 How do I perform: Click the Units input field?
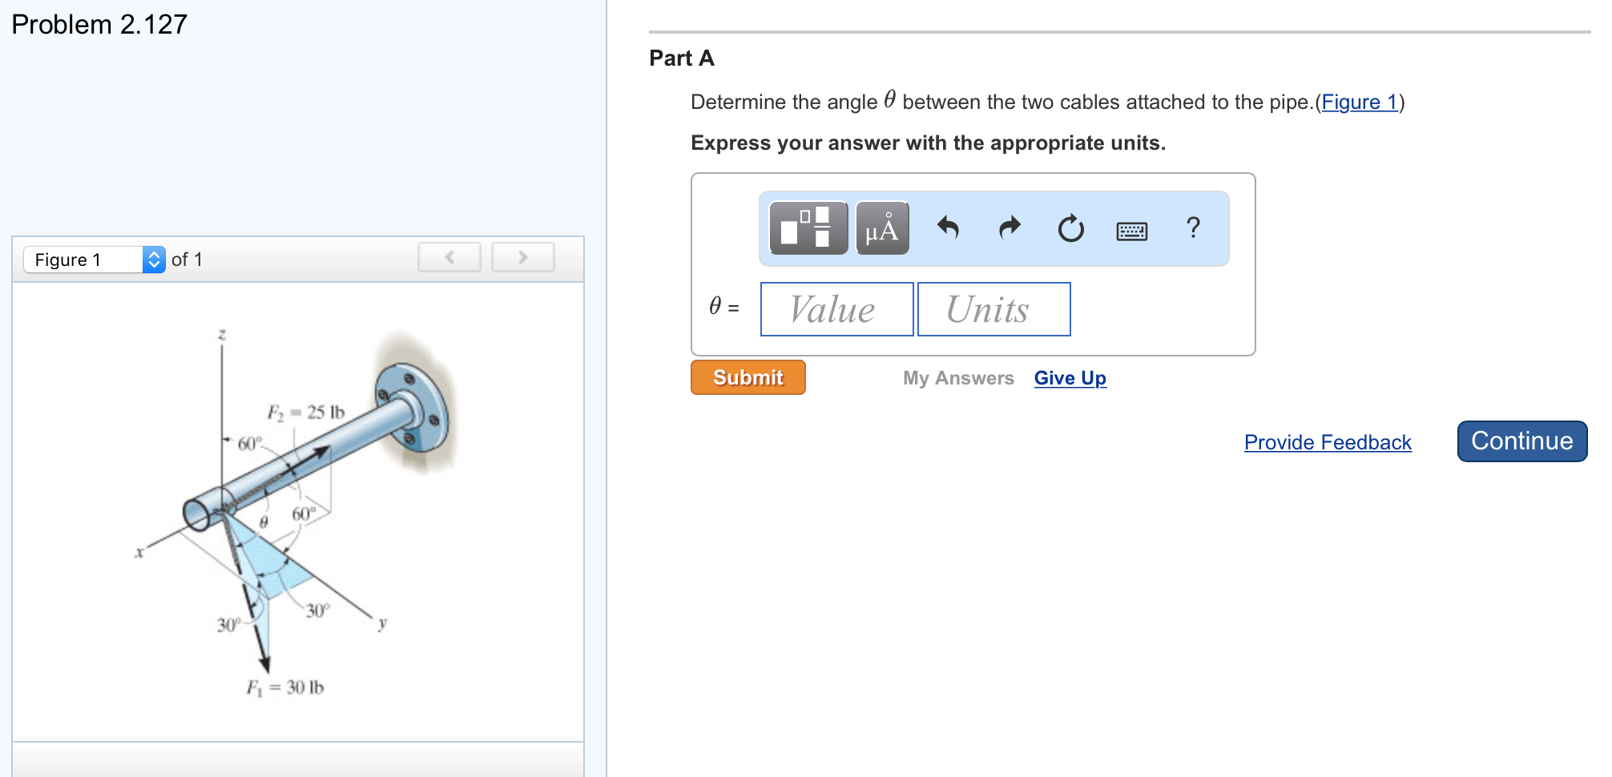pyautogui.click(x=993, y=309)
